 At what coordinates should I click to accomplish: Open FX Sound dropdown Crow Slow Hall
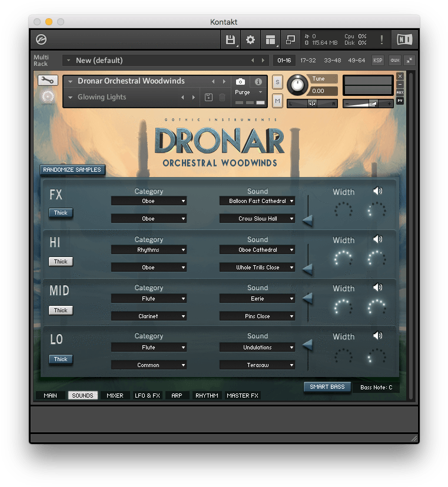tap(257, 219)
